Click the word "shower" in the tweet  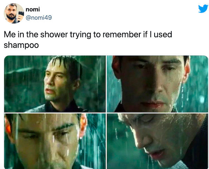pyautogui.click(x=54, y=34)
